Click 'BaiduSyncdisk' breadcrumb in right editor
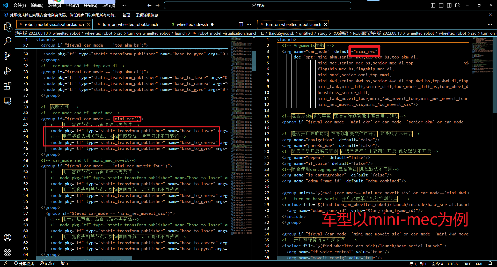This screenshot has width=497, height=267. click(x=281, y=33)
